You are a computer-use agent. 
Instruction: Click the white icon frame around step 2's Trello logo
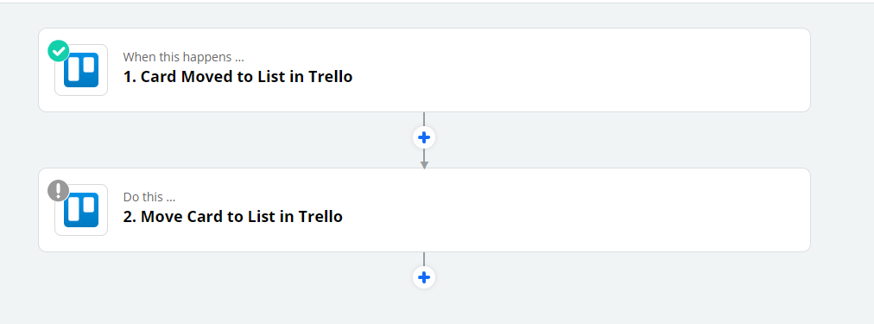[x=81, y=210]
